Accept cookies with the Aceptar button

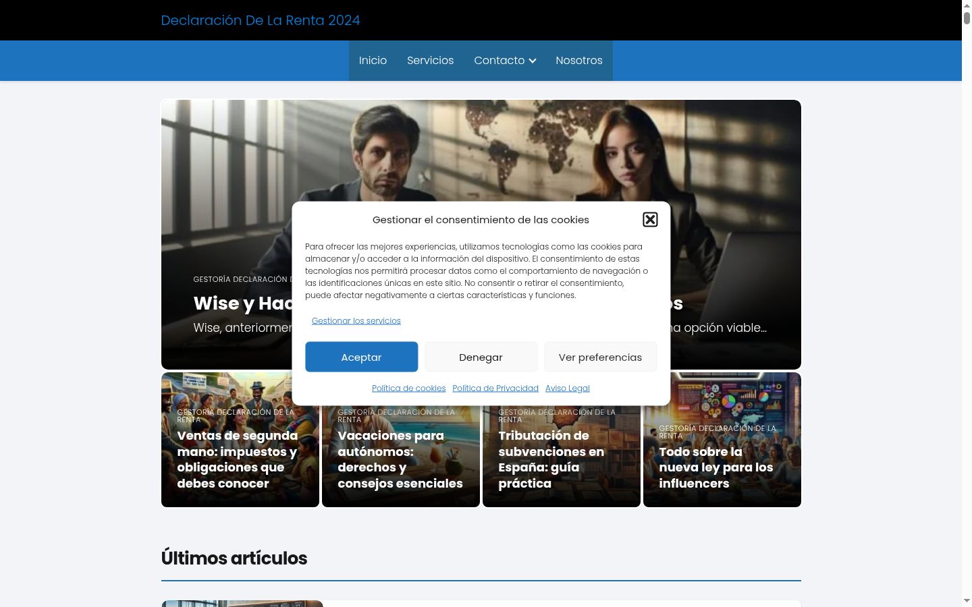[x=361, y=357]
